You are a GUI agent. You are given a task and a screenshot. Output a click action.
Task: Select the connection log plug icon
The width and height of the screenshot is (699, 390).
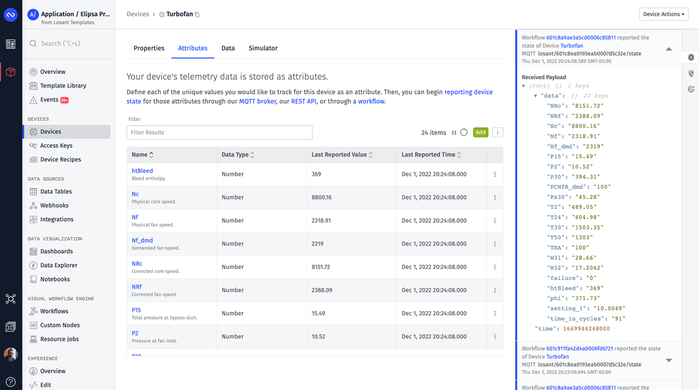(x=691, y=73)
